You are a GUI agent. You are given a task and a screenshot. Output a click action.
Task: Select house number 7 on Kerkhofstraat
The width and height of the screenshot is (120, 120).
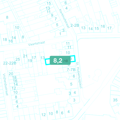pos(56,19)
